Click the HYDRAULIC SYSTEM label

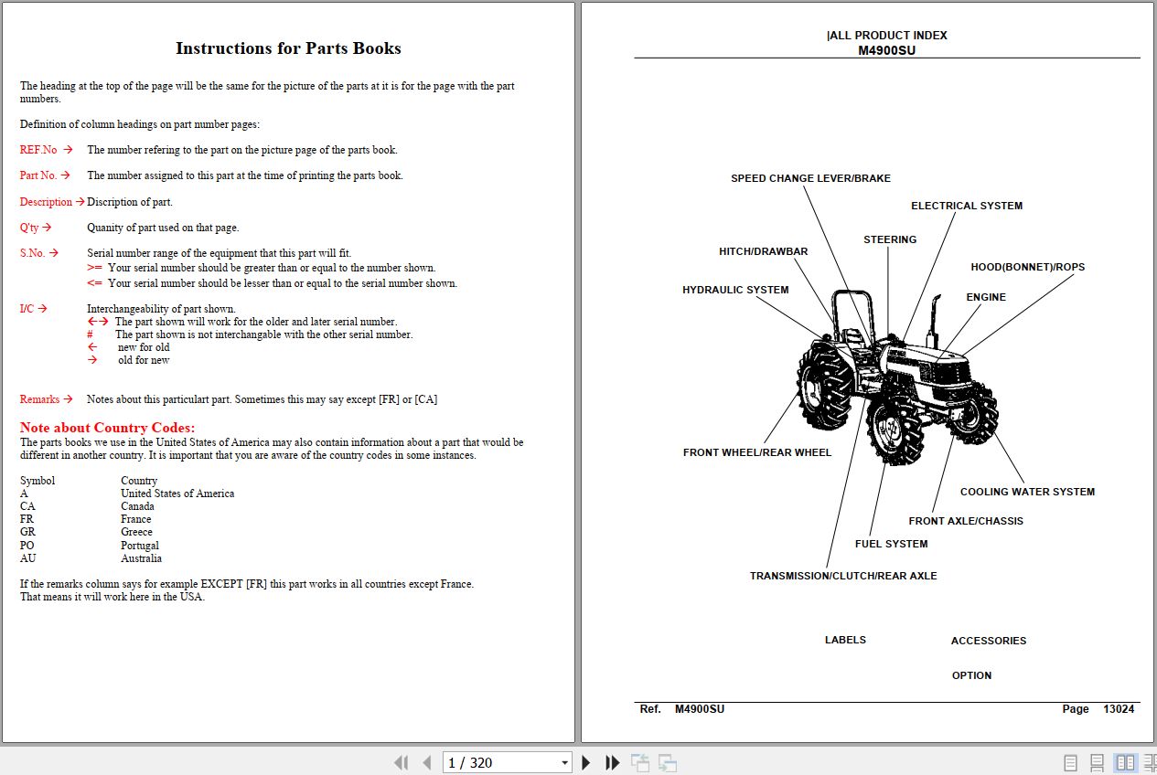click(735, 290)
